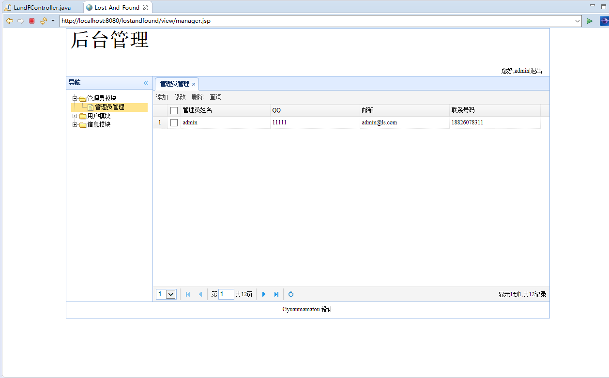Click the 显示1到1,共12记录 status text
This screenshot has height=378, width=609.
[522, 294]
